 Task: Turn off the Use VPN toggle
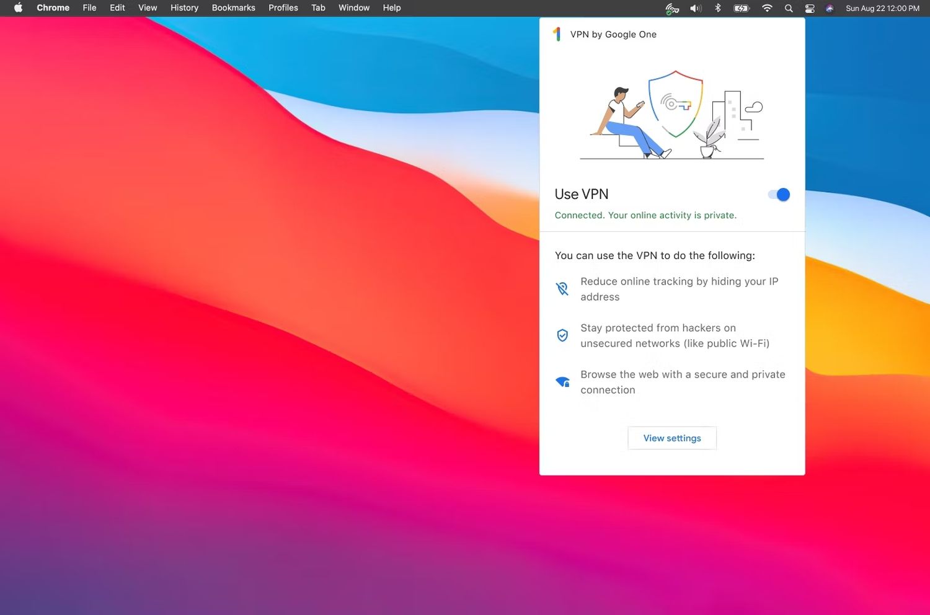click(779, 195)
